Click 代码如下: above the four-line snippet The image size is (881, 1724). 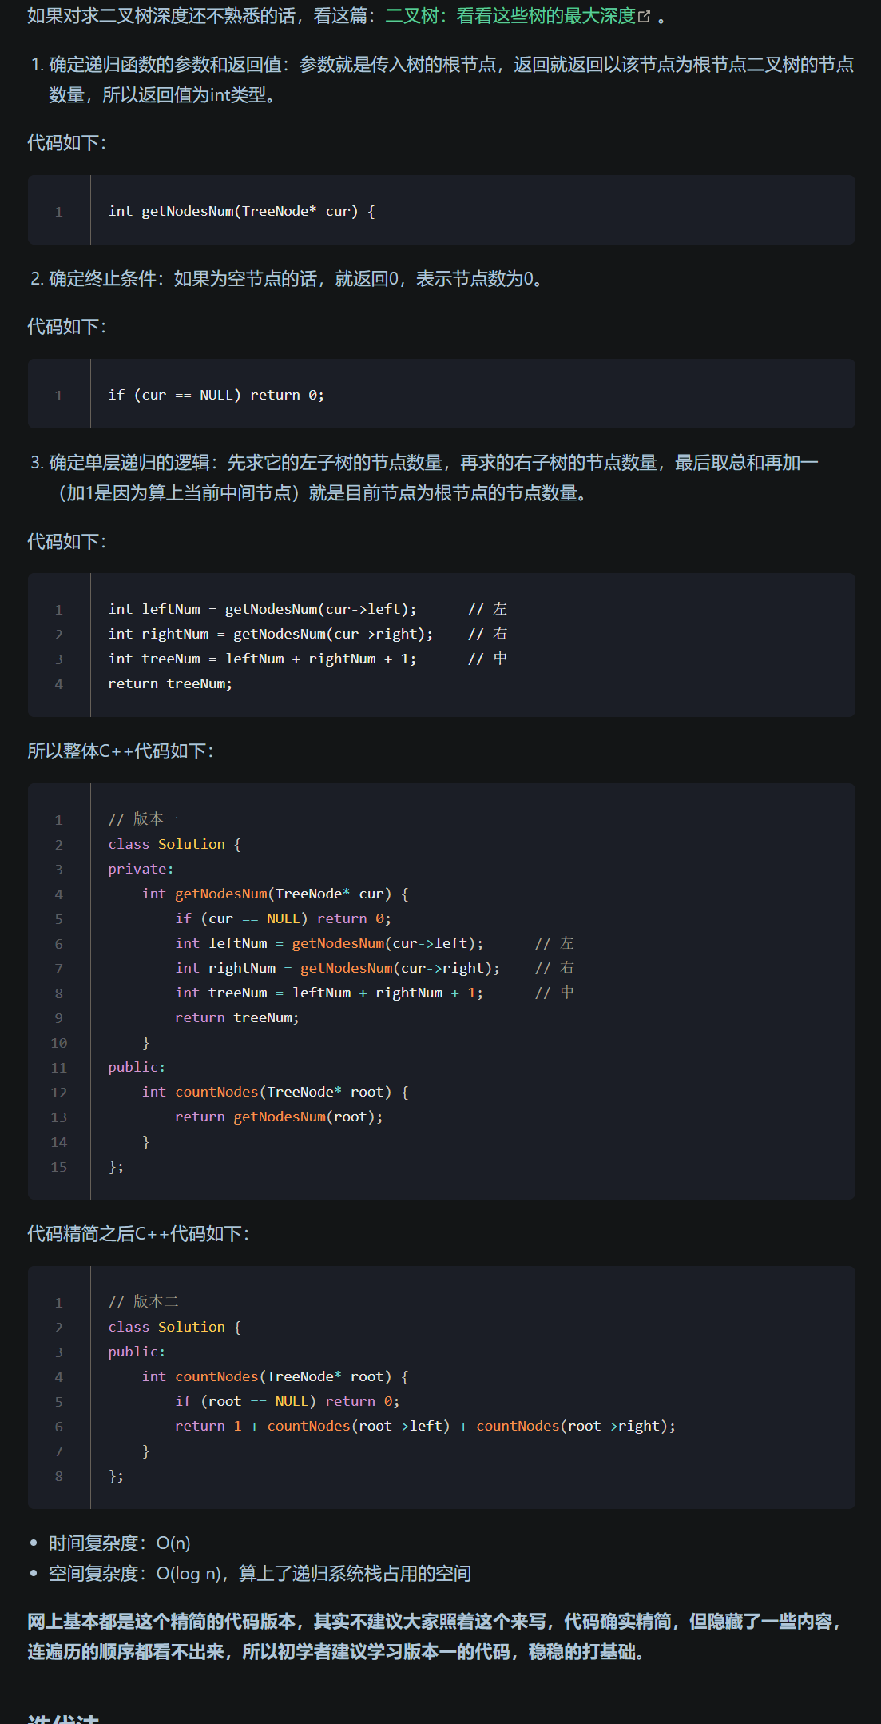(67, 542)
